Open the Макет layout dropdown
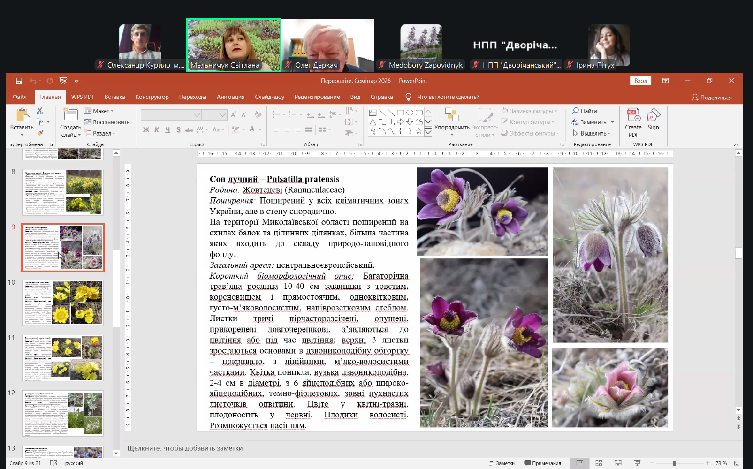The height and width of the screenshot is (469, 753). [x=99, y=111]
